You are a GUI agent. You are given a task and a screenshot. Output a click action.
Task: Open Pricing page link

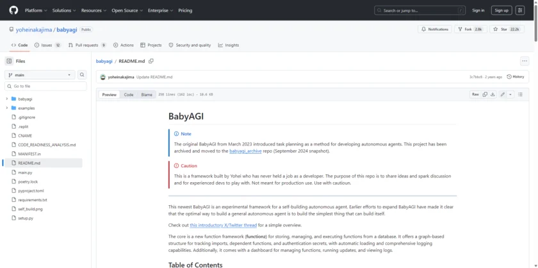(185, 10)
